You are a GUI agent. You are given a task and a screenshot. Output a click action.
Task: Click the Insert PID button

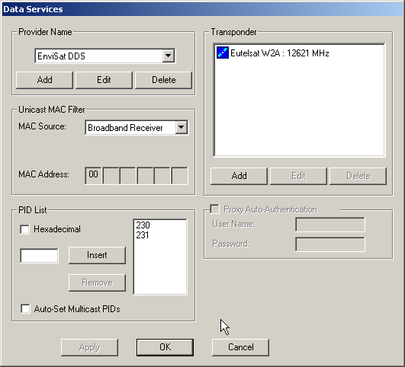tap(97, 255)
